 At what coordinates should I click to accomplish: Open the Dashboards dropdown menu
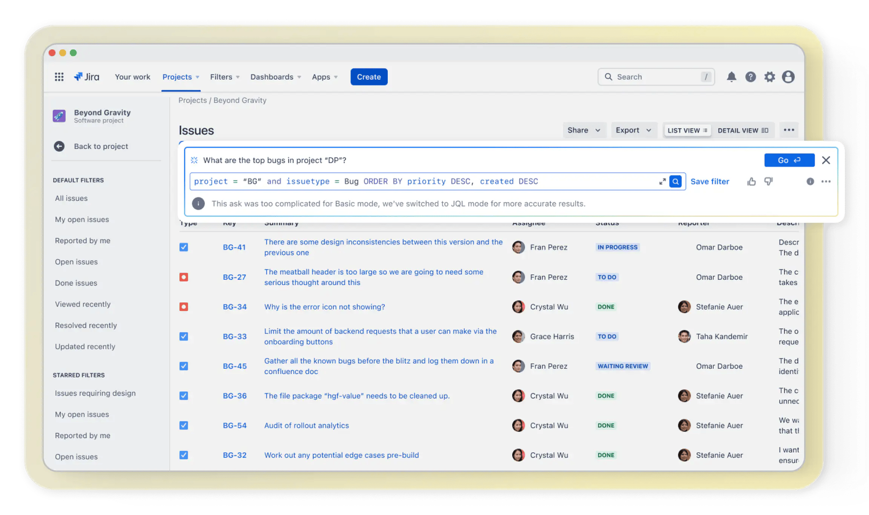coord(276,77)
